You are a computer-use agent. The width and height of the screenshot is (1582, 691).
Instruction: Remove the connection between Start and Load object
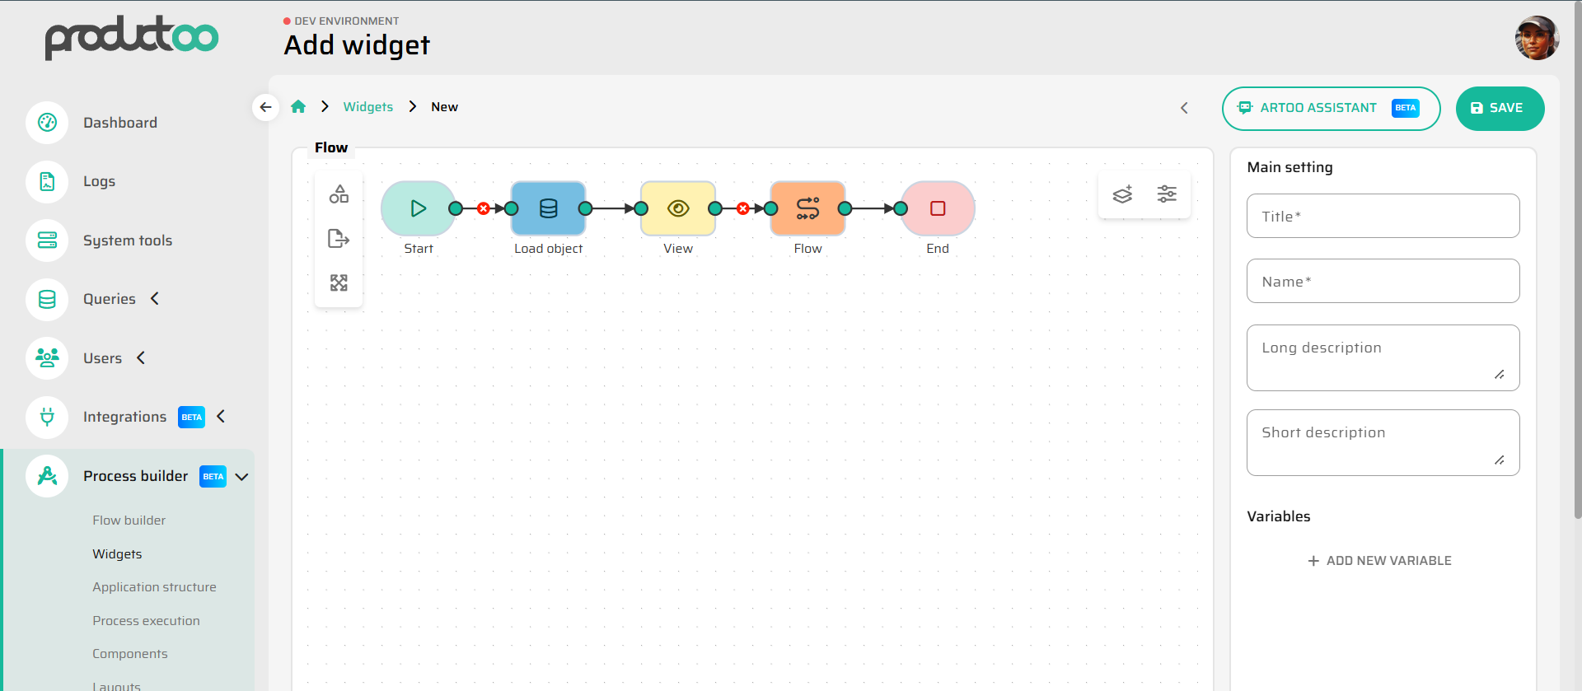tap(484, 208)
